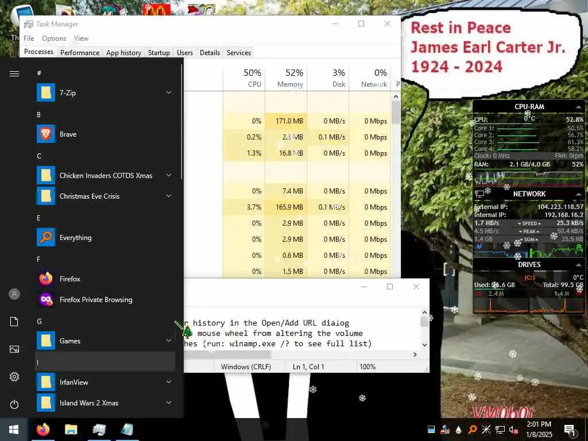Open File Explorer from the taskbar
Image resolution: width=588 pixels, height=441 pixels.
point(71,430)
